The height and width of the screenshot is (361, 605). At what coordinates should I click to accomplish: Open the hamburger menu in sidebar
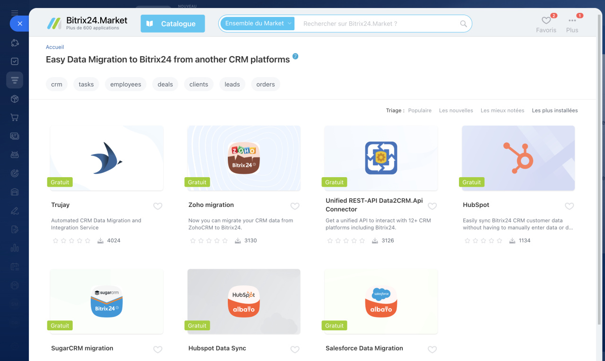tap(15, 13)
